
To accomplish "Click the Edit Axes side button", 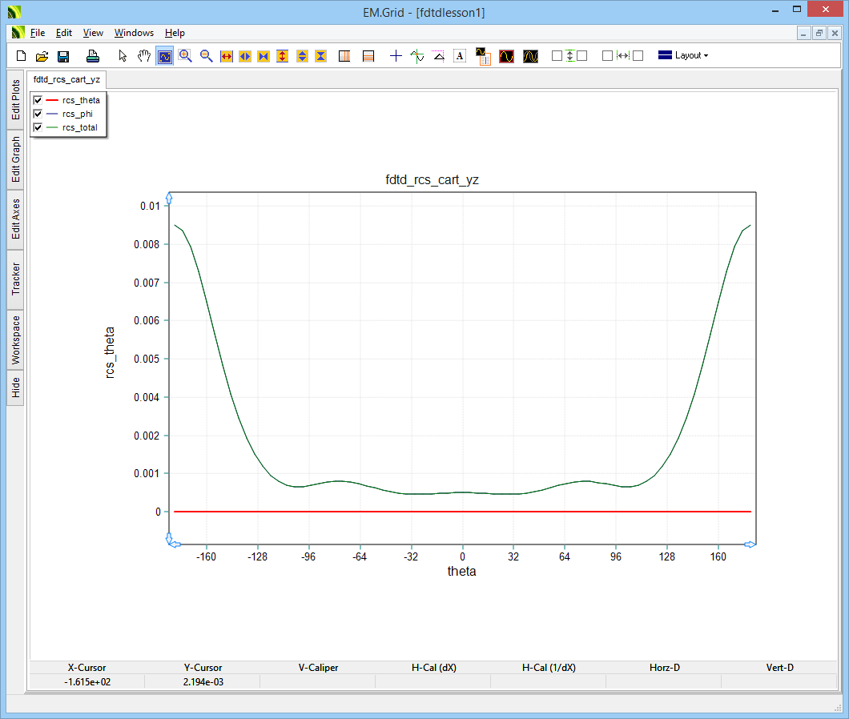I will [x=15, y=219].
